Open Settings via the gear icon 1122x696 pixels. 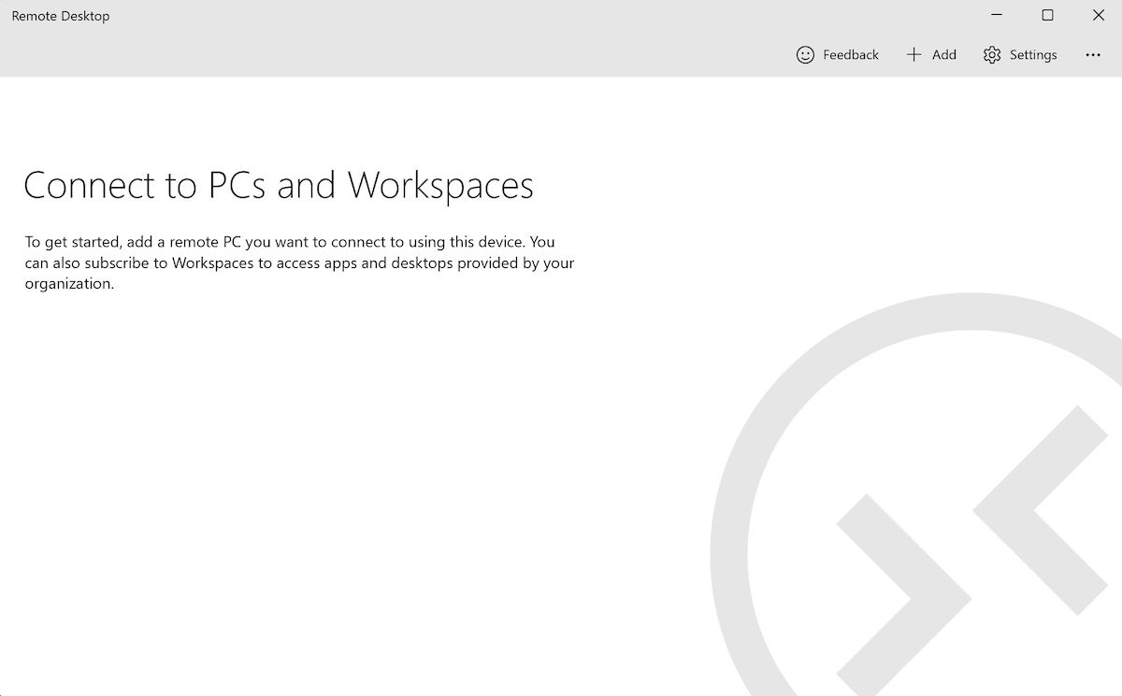point(992,55)
